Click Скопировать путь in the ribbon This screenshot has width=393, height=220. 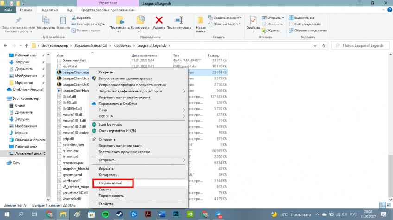(x=88, y=24)
